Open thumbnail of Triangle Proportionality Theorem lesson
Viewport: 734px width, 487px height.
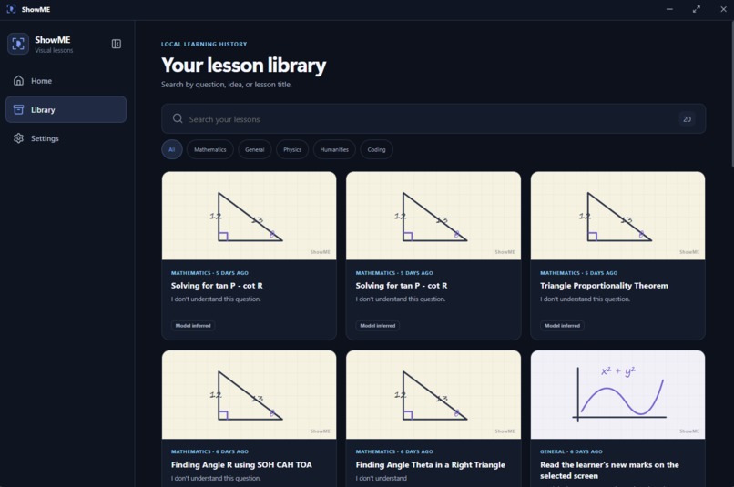[x=618, y=216]
